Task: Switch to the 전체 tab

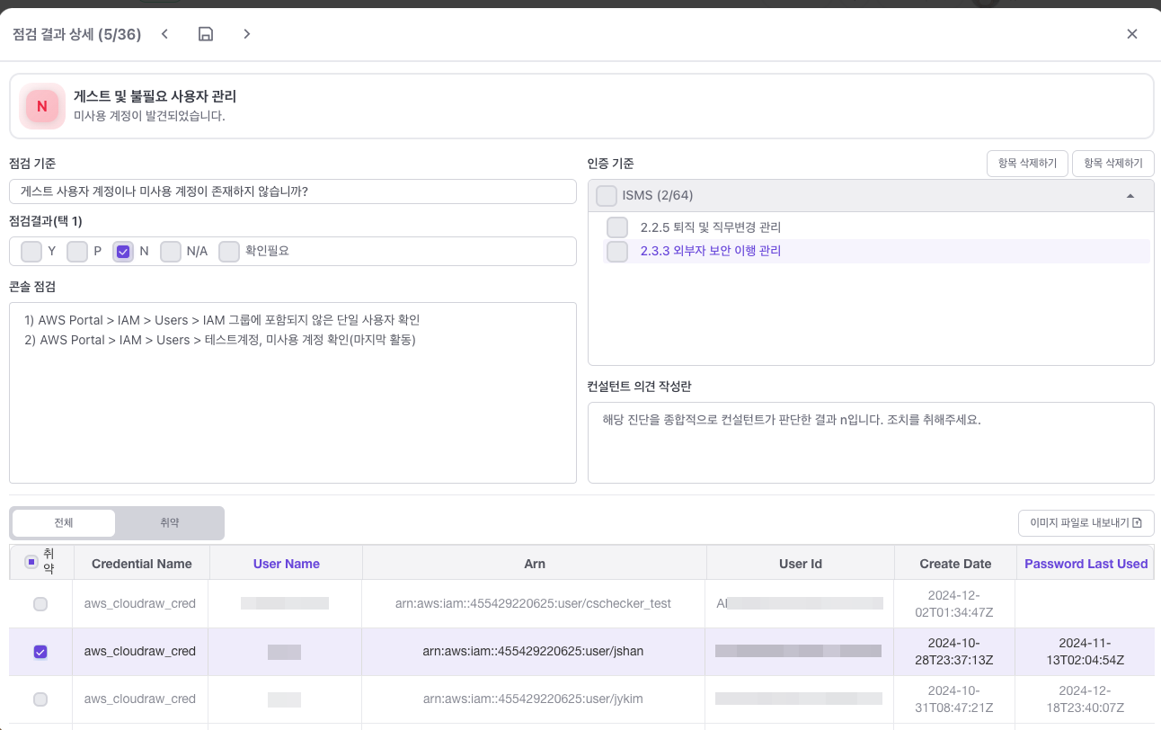Action: (x=64, y=523)
